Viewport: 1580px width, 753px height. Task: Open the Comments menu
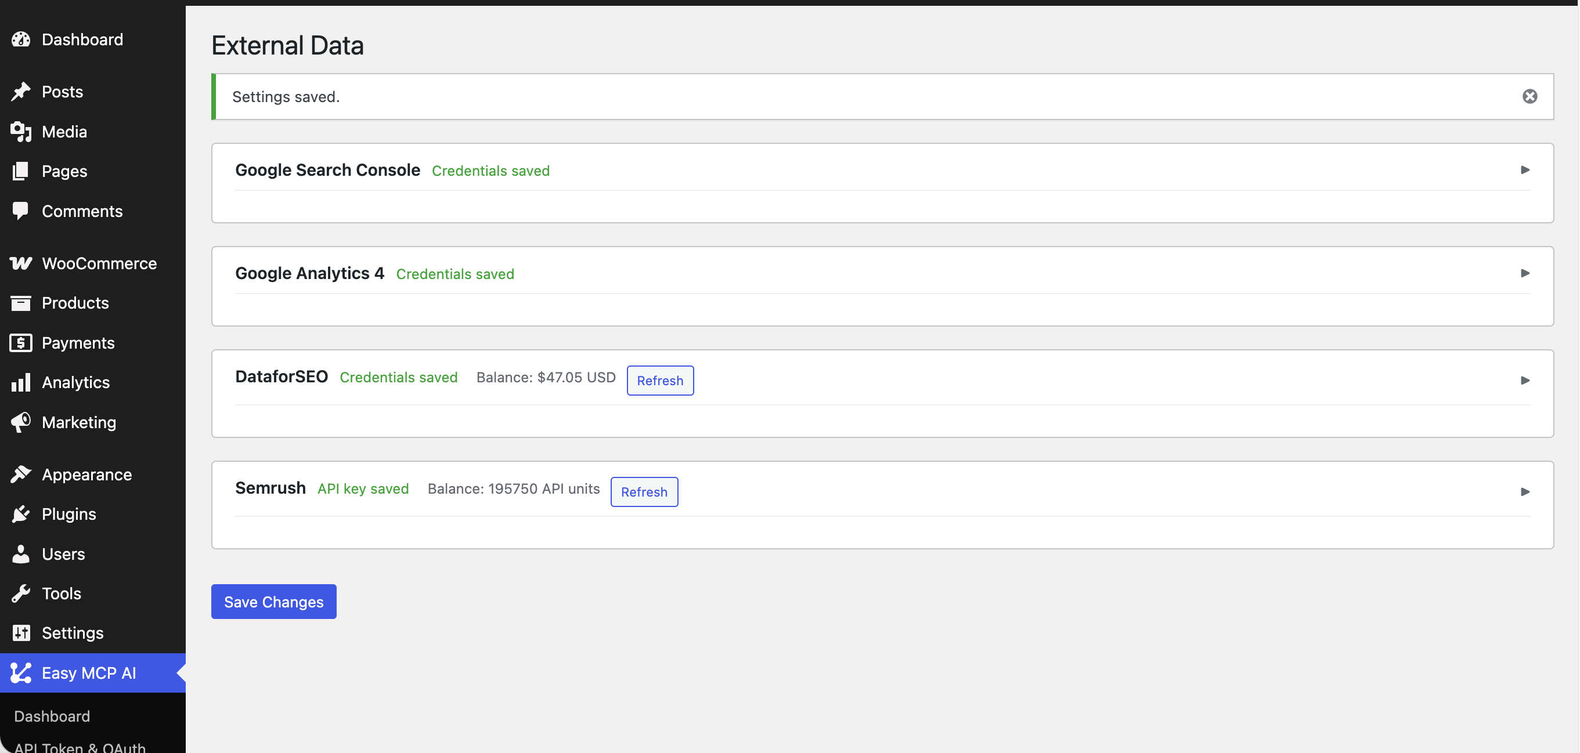93,211
